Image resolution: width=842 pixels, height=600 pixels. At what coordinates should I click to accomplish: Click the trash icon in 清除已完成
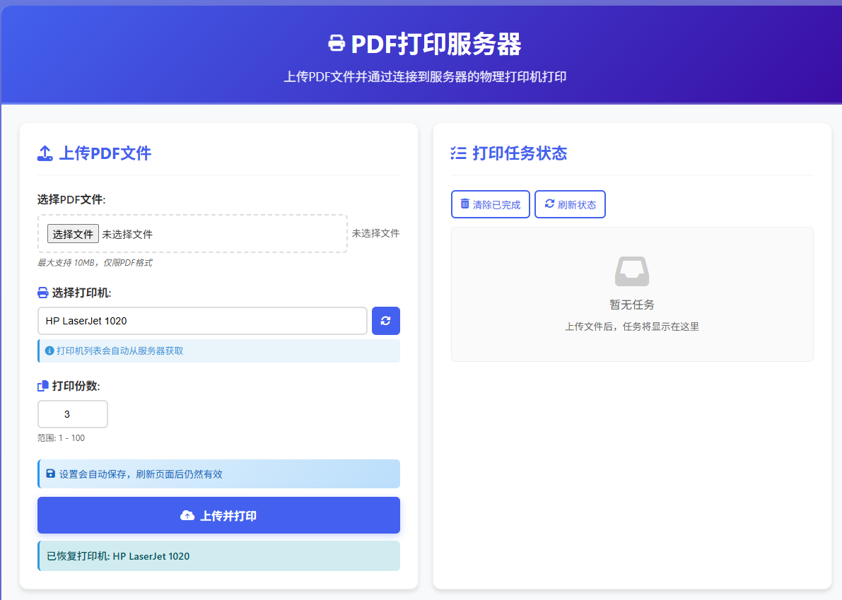pyautogui.click(x=464, y=204)
